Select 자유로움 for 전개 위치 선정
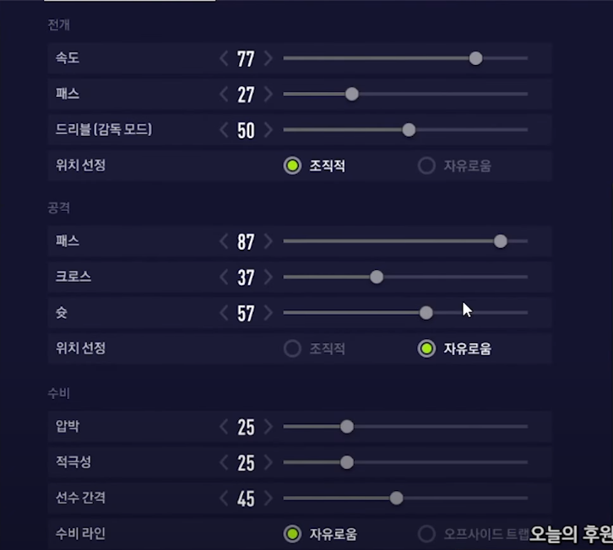 [427, 165]
